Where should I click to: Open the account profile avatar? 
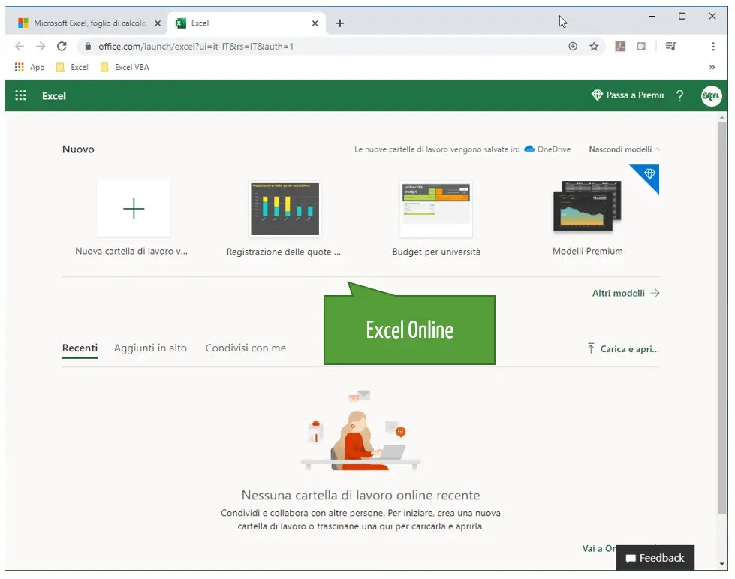pyautogui.click(x=711, y=95)
